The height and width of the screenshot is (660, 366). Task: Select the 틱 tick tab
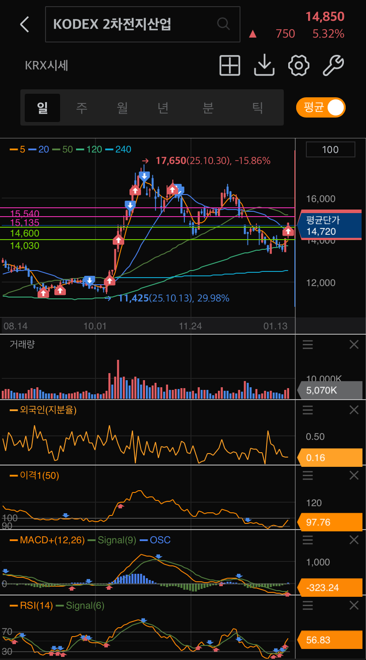coord(258,107)
